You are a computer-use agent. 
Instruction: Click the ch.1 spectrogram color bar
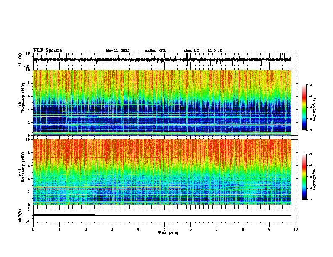pyautogui.click(x=304, y=108)
